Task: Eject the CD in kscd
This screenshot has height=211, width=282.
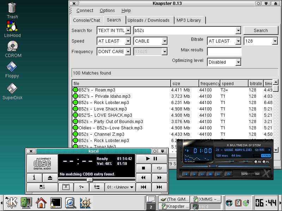Action: tap(50, 178)
